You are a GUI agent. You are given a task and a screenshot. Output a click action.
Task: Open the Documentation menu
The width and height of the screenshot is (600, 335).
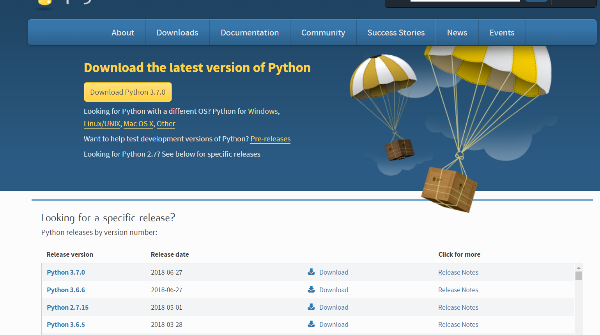(250, 33)
